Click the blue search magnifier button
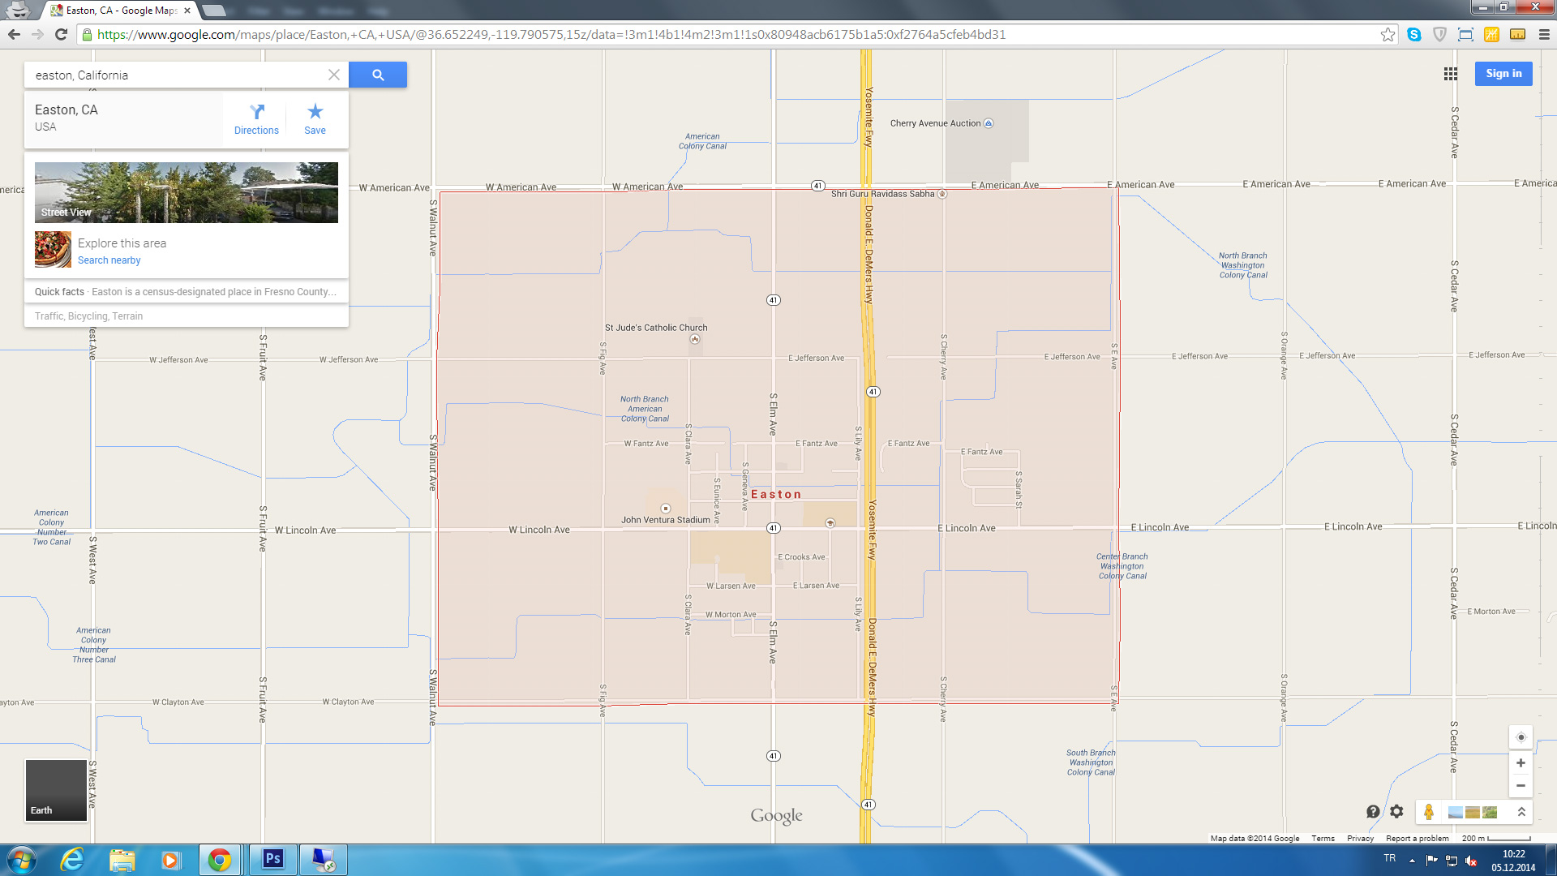Image resolution: width=1557 pixels, height=876 pixels. [x=378, y=75]
